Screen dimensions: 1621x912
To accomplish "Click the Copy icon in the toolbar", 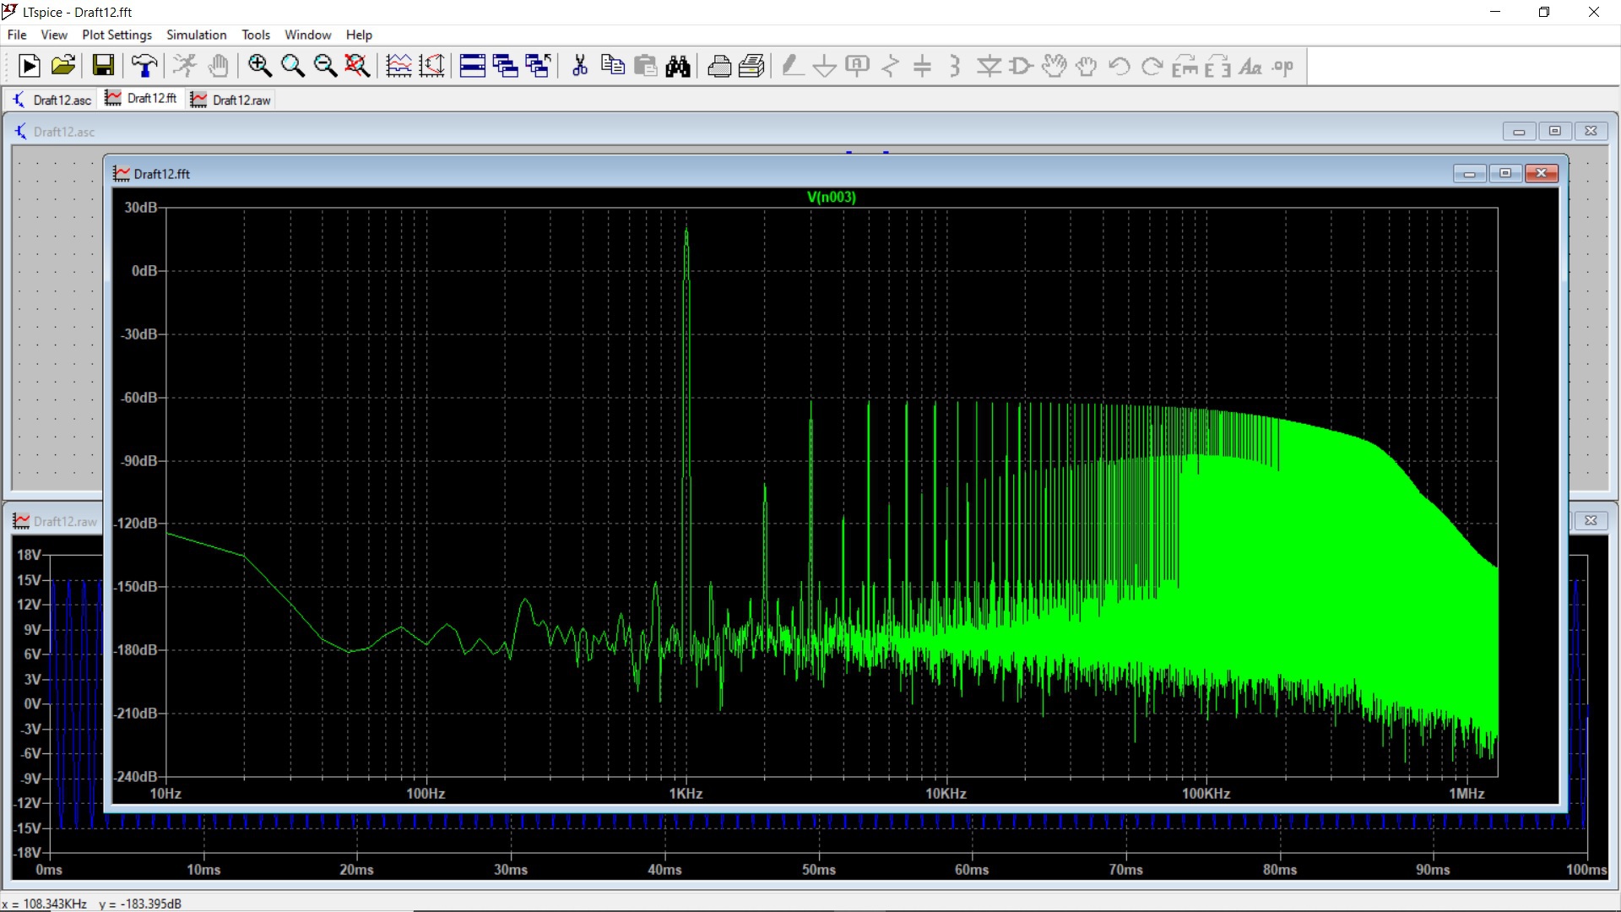I will tap(612, 66).
